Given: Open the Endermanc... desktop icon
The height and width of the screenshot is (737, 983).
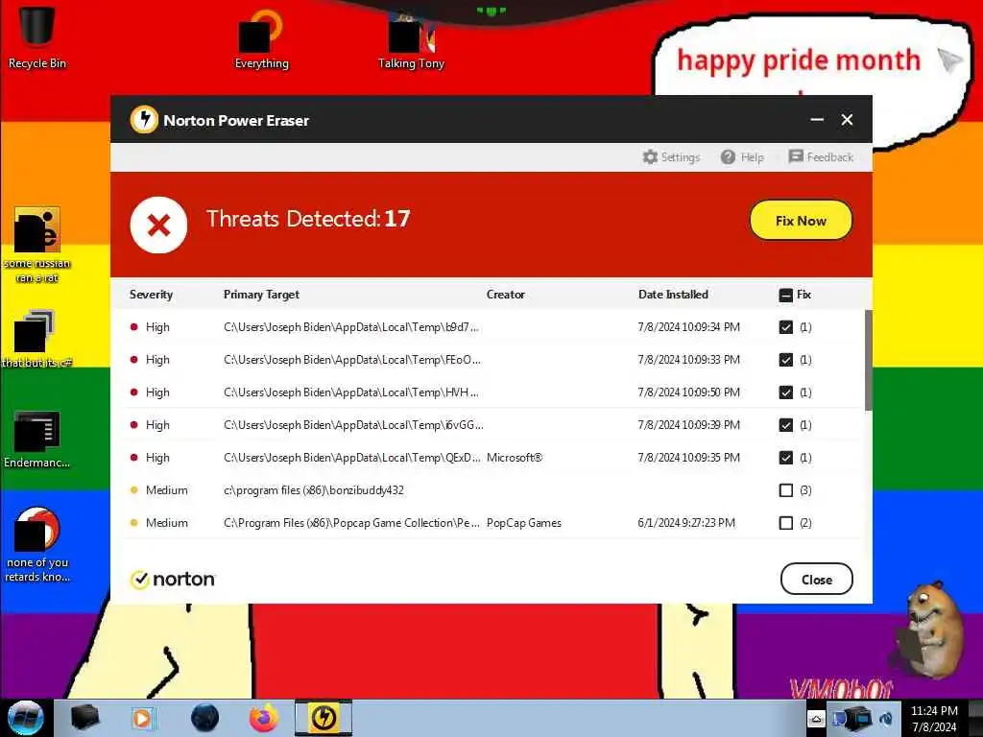Looking at the screenshot, I should click(37, 440).
